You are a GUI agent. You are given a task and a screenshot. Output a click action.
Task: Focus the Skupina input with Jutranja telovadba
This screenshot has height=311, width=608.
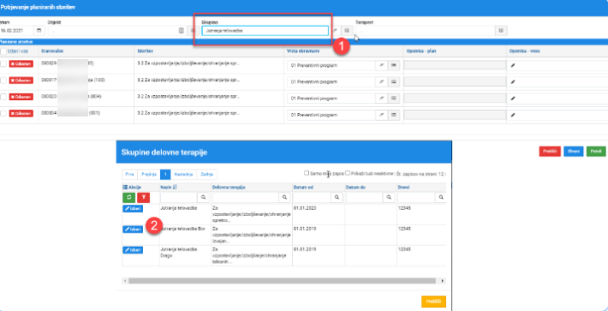(265, 31)
